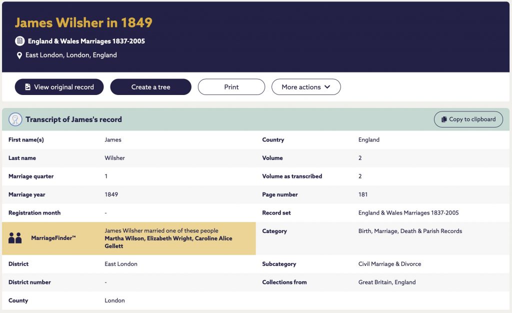
Task: Click James Wilsher in 1849 title
Action: click(x=83, y=22)
